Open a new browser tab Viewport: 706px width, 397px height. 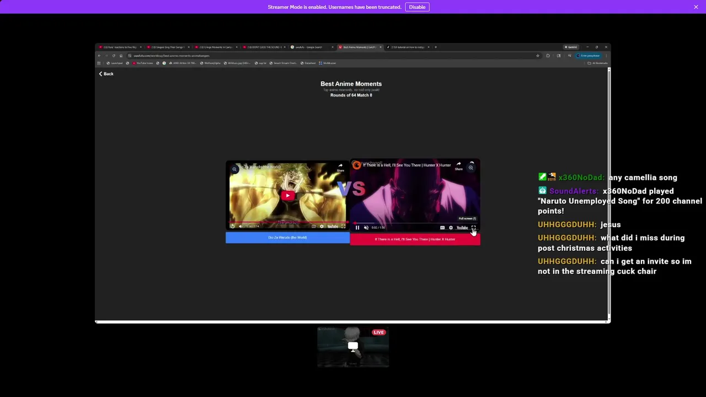436,47
